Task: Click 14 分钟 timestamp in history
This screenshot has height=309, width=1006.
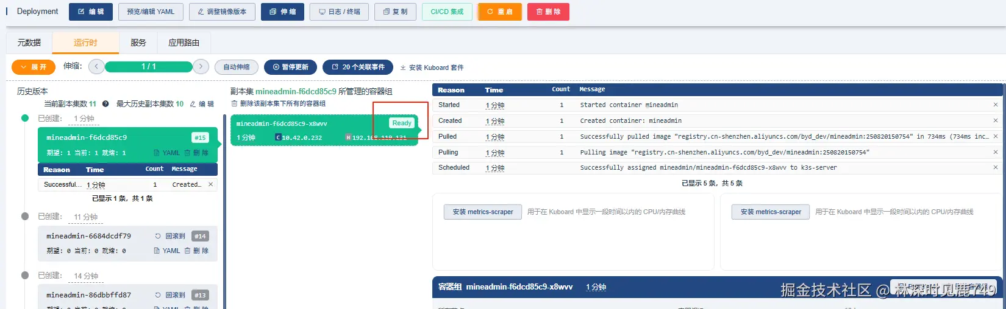Action: [86, 276]
